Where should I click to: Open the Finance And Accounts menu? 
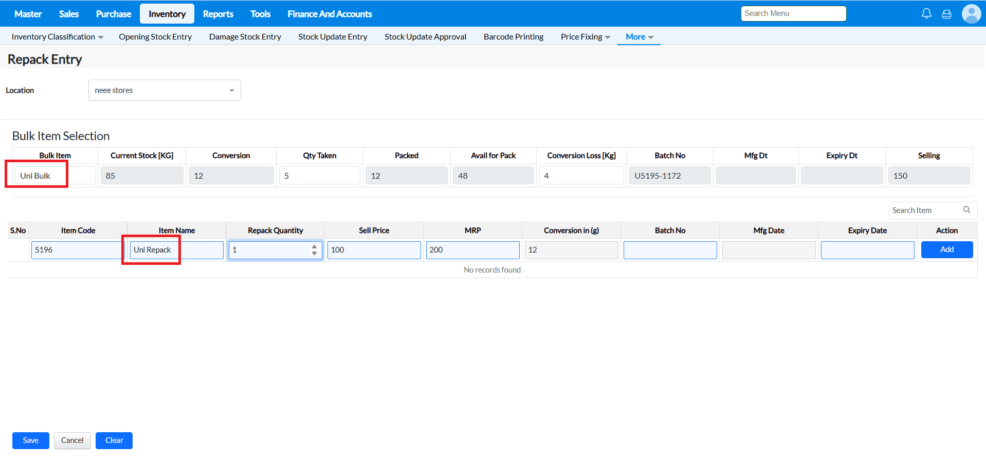(330, 14)
